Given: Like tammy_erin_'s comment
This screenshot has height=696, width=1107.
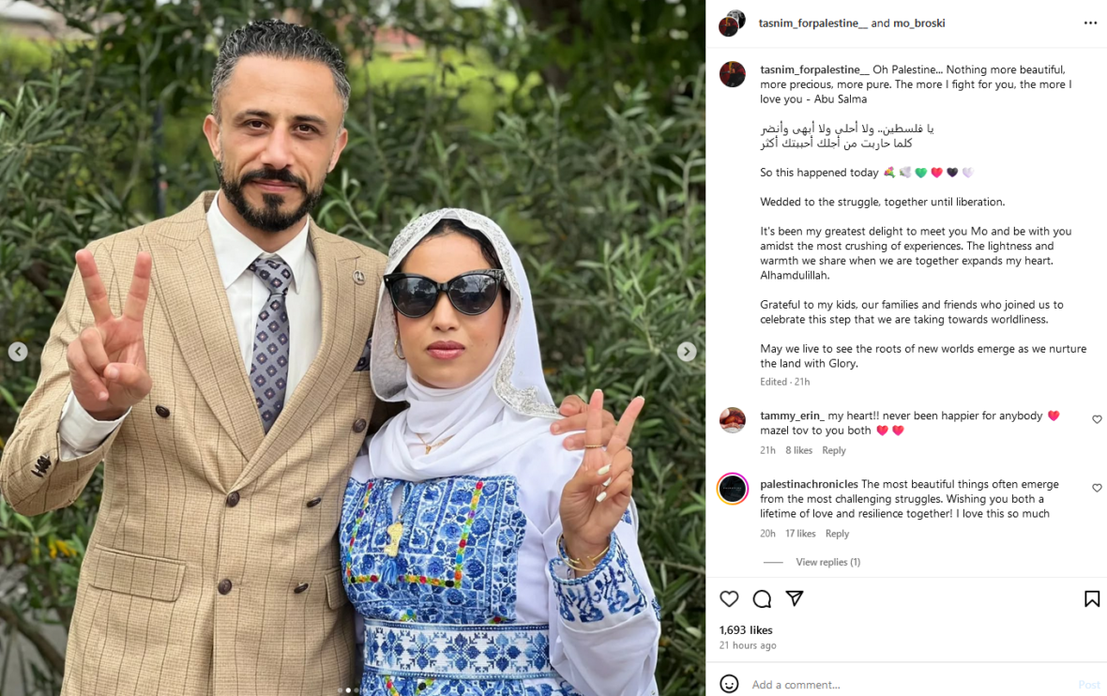Looking at the screenshot, I should click(x=1097, y=419).
